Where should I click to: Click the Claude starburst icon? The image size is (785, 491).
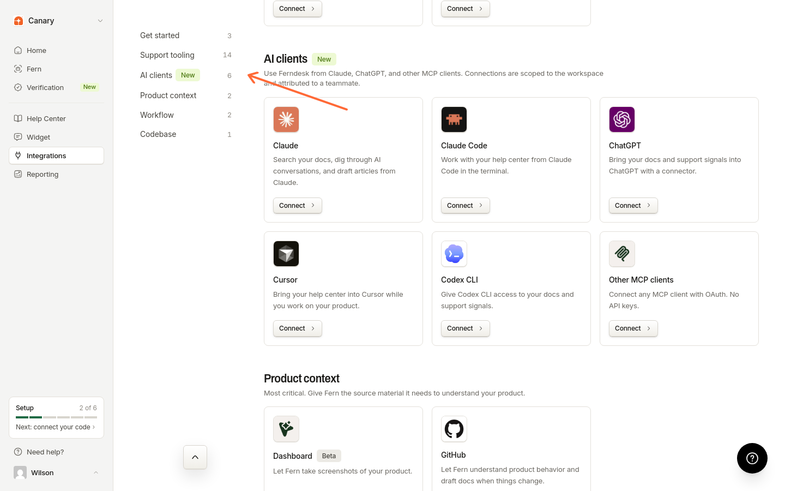[286, 119]
